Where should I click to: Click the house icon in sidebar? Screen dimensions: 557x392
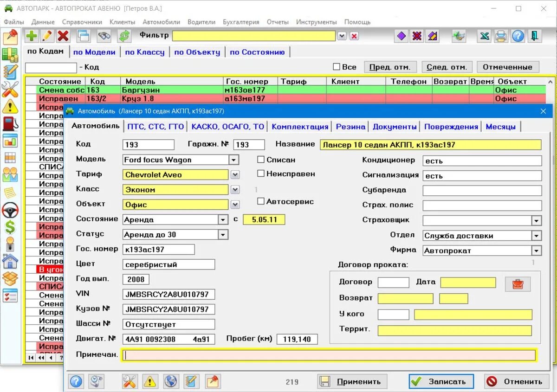(10, 261)
